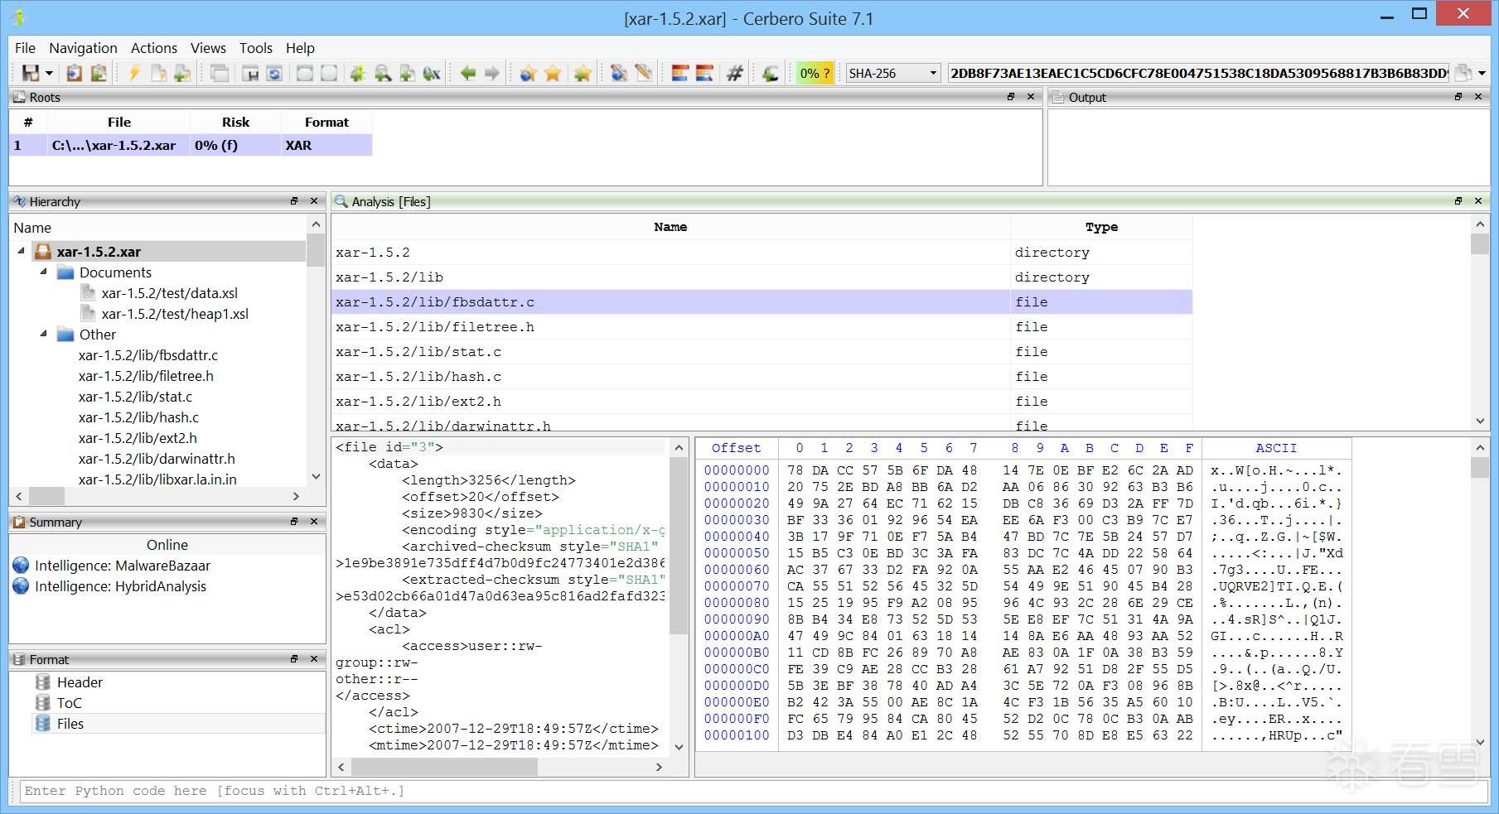The width and height of the screenshot is (1499, 814).
Task: Click Intelligence: MalwareBazaar link
Action: pos(122,566)
